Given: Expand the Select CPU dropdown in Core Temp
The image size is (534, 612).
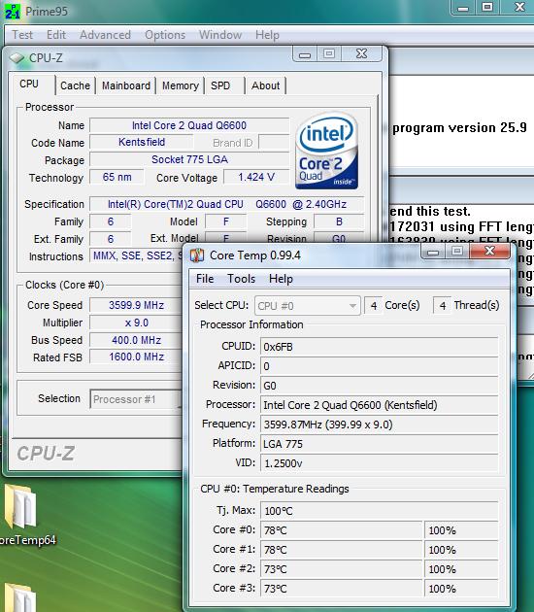Looking at the screenshot, I should tap(307, 306).
